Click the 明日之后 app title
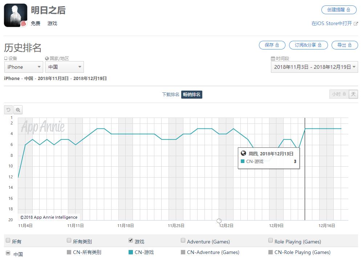The height and width of the screenshot is (258, 361). tap(48, 10)
